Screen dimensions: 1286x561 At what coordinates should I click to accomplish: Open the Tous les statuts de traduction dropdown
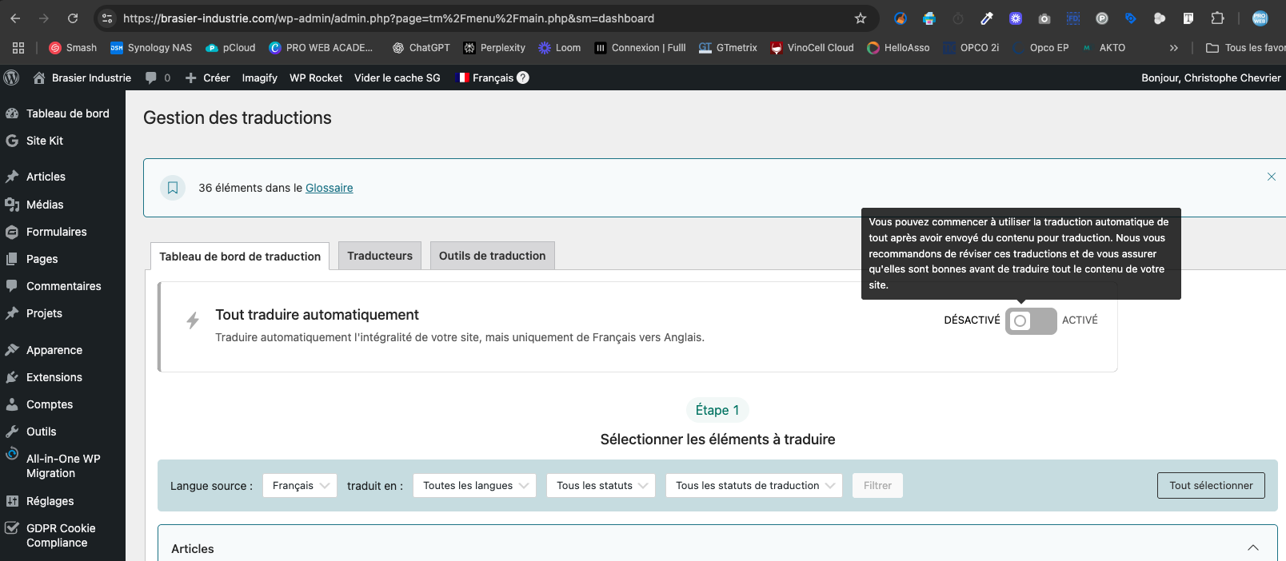[x=753, y=486]
